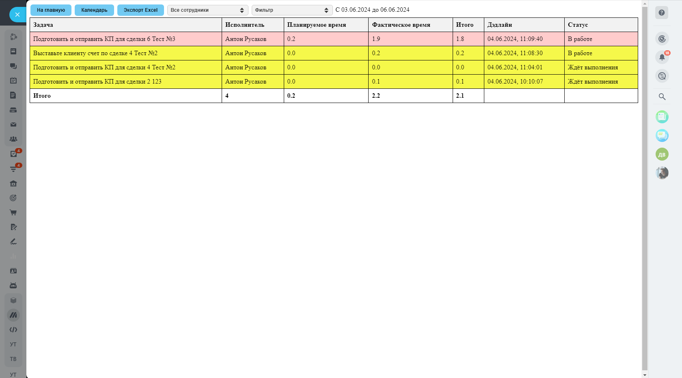Screen dimensions: 682x378
Task: Click actual time value 1.9
Action: pos(376,39)
